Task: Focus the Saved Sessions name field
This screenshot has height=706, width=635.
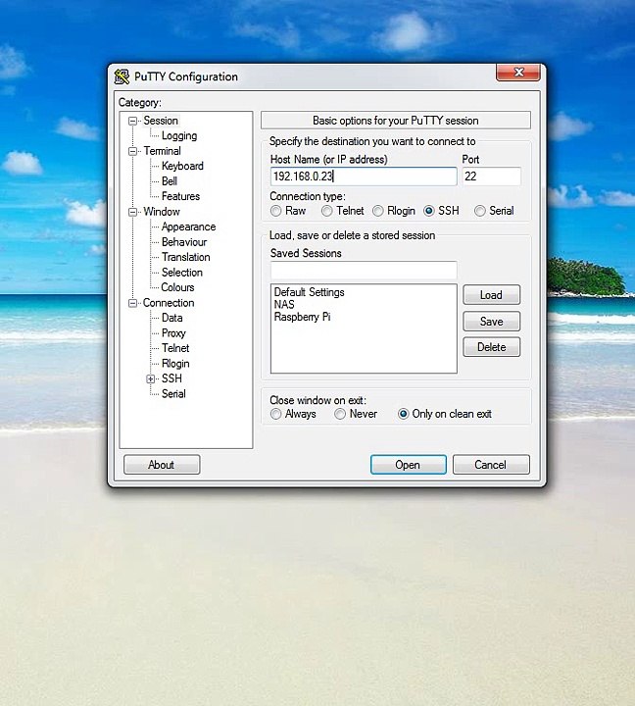Action: 364,271
